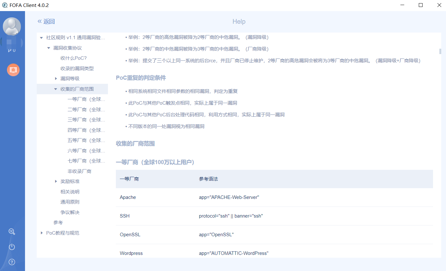Click the FOFA logo in the title bar
446x271 pixels.
click(x=4, y=5)
